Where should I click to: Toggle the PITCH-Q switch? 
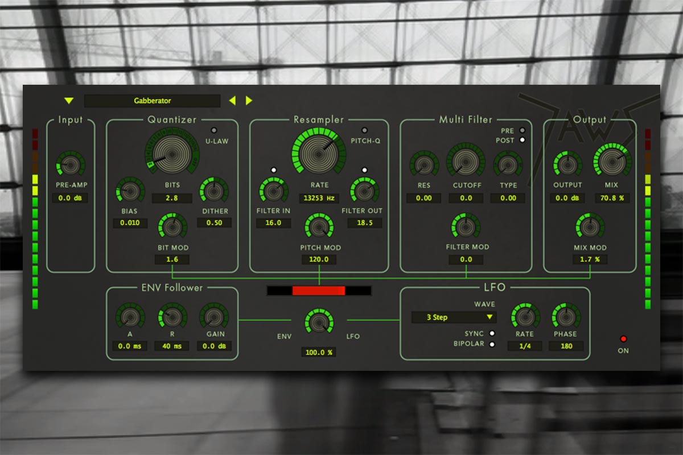point(365,130)
